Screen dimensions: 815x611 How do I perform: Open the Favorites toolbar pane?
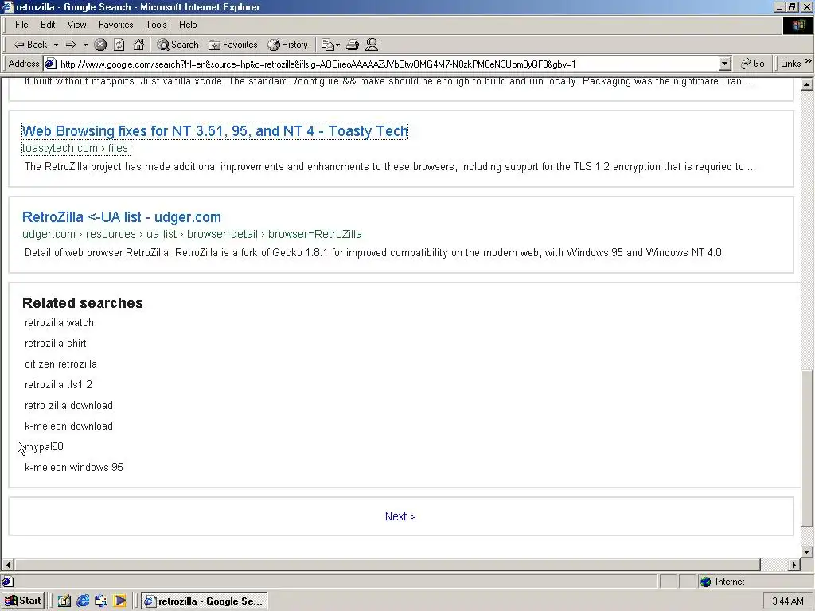pos(232,45)
